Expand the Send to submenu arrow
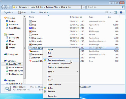 [x=77, y=72]
